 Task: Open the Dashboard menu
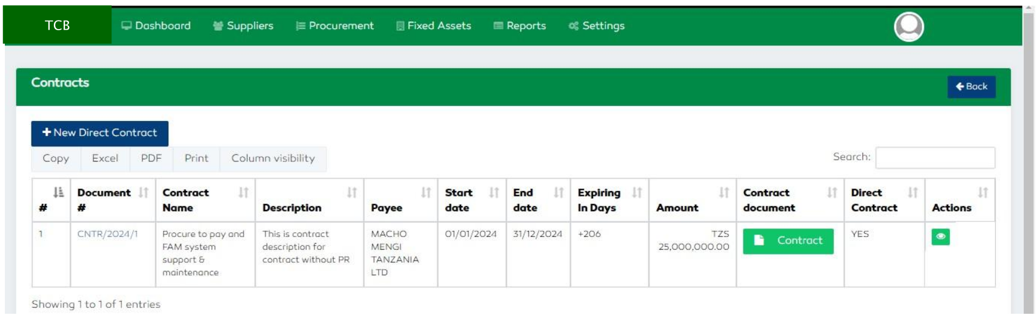pos(156,25)
